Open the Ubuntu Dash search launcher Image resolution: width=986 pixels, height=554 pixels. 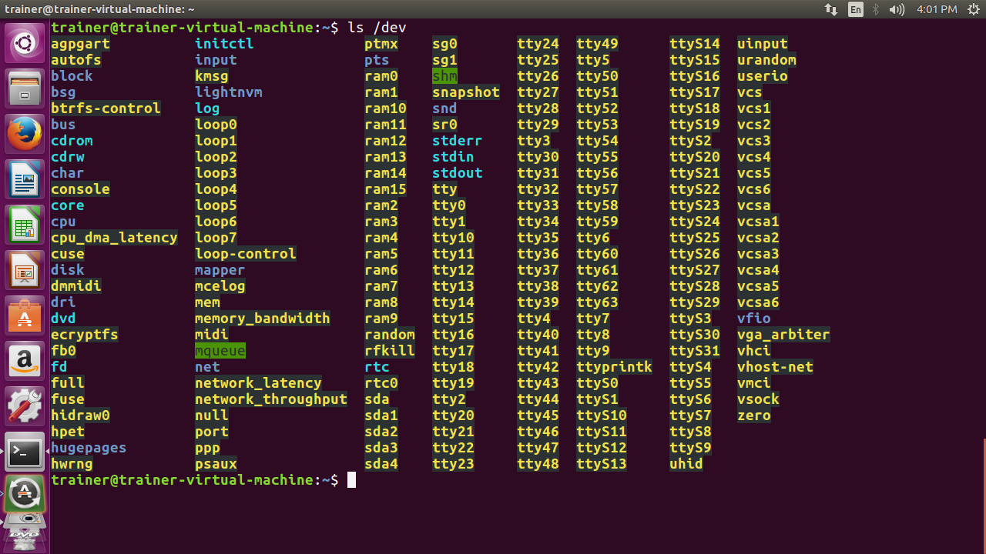[x=25, y=43]
